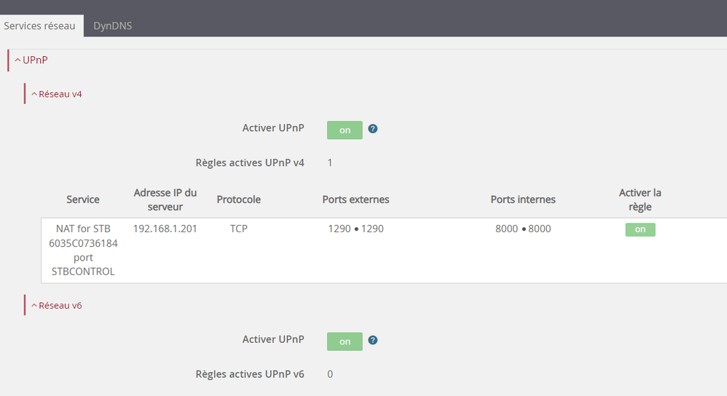This screenshot has height=396, width=727.
Task: Click the Activer la règle column header
Action: tap(640, 199)
